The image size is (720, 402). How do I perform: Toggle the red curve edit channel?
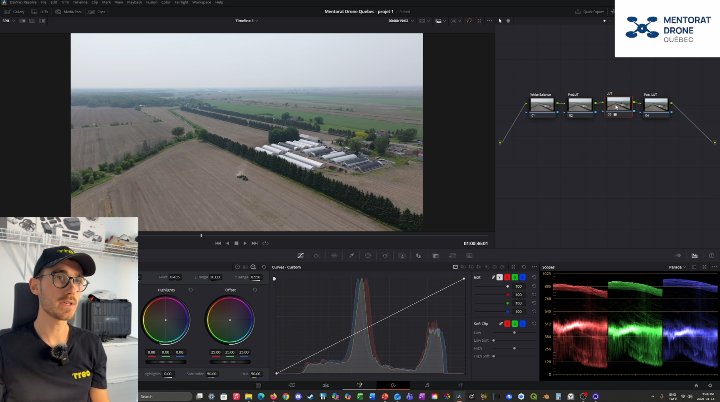tap(507, 277)
